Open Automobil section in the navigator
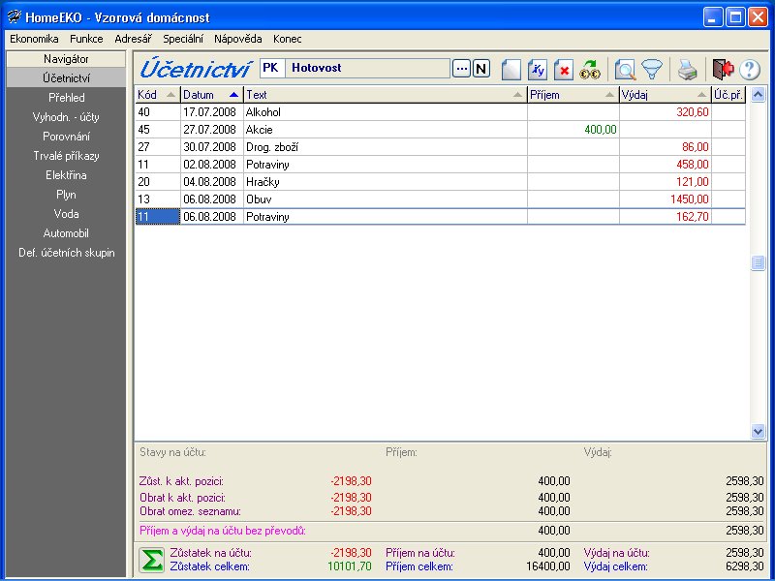775x581 pixels. pyautogui.click(x=66, y=233)
